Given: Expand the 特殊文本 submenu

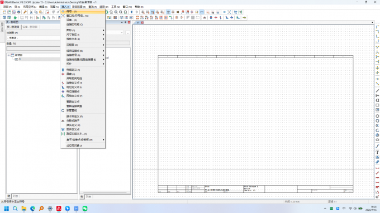Looking at the screenshot, I should 83,39.
